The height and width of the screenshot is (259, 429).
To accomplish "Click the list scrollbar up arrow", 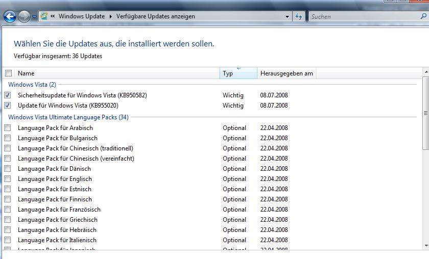I will [426, 72].
